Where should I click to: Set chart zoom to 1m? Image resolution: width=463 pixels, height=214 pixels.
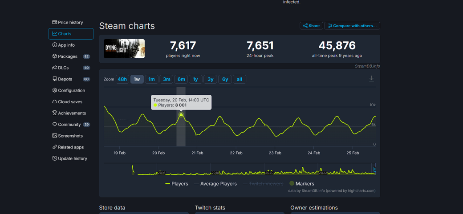(151, 79)
